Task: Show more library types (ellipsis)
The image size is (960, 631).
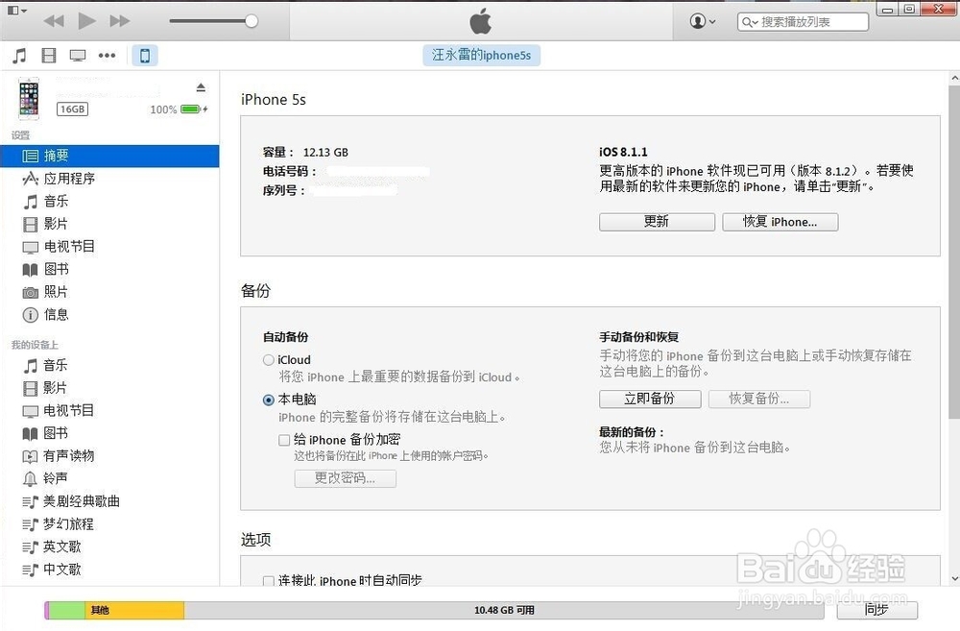Action: point(108,56)
